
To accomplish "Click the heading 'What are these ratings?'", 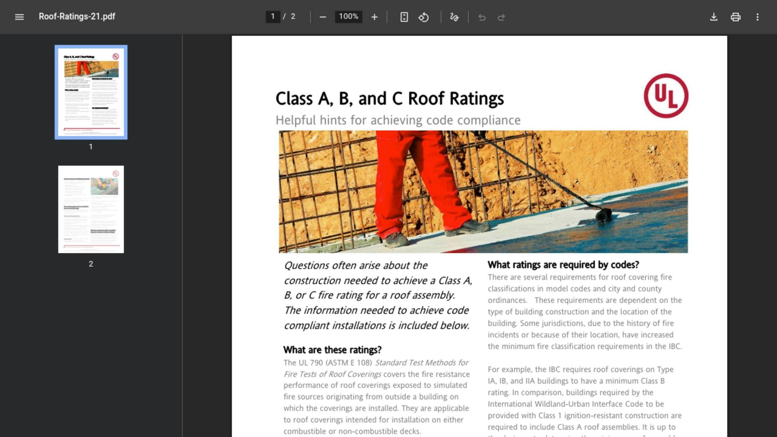I will pos(332,350).
